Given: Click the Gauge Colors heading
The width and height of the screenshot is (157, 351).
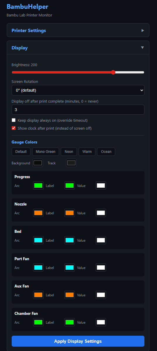Looking at the screenshot, I should click(24, 142).
